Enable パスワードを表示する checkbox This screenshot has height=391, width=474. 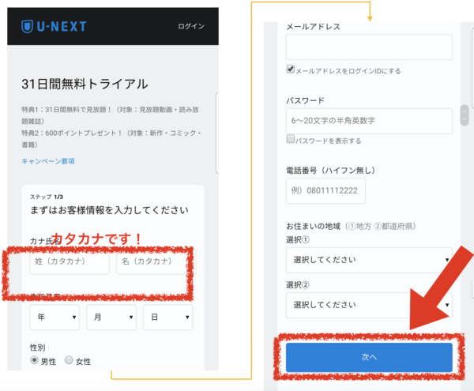click(290, 139)
